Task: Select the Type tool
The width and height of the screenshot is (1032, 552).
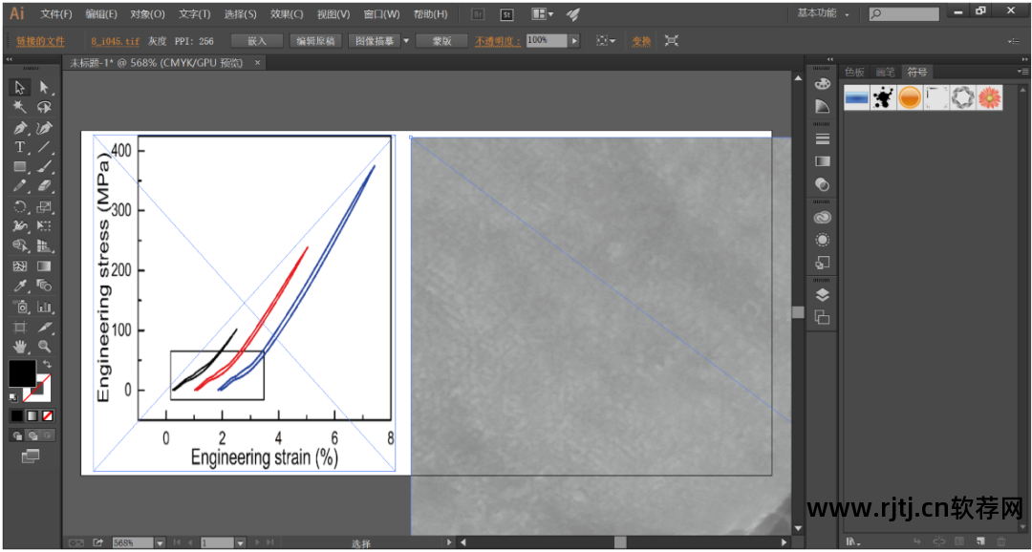Action: (x=19, y=147)
